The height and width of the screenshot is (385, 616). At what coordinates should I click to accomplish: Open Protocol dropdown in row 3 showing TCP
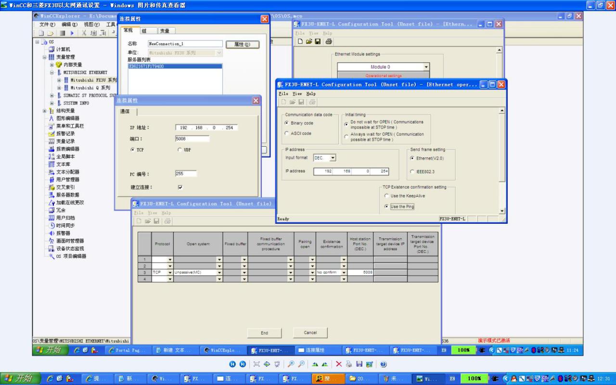coord(170,272)
